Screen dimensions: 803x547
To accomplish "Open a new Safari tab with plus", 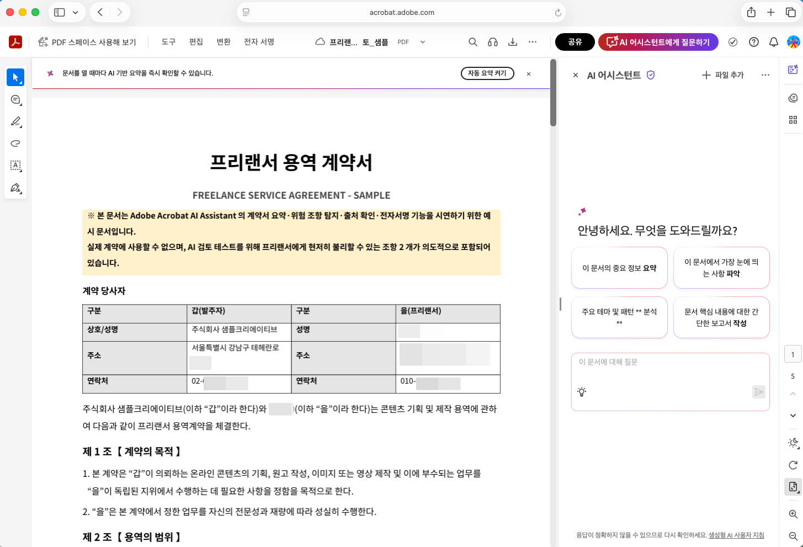I will coord(771,12).
